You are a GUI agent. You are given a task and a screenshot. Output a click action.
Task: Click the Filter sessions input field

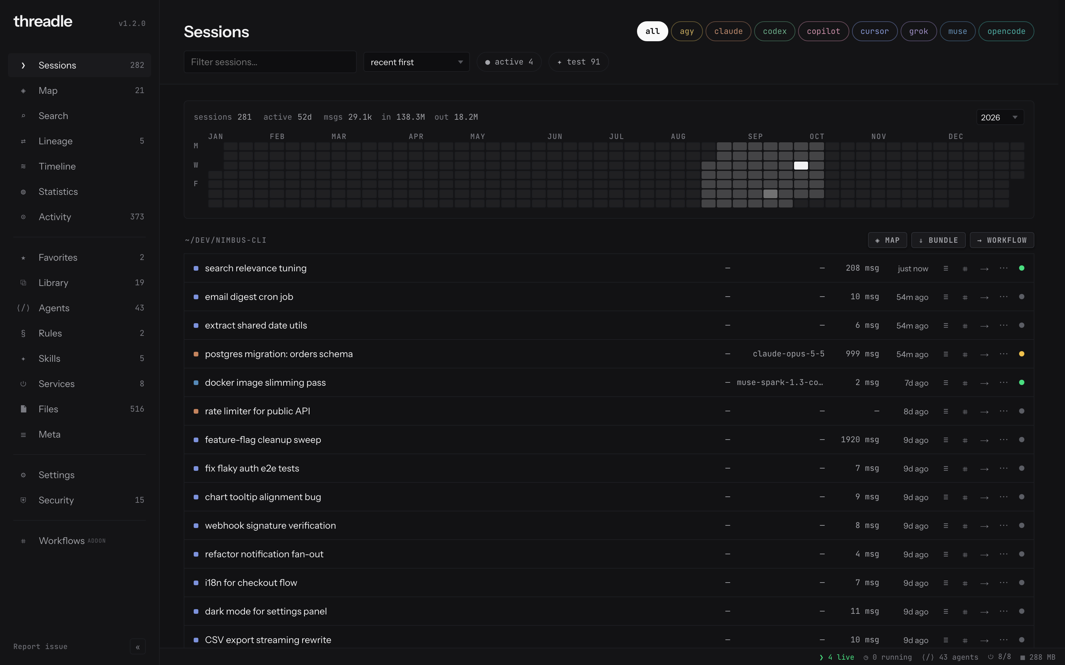[x=270, y=62]
